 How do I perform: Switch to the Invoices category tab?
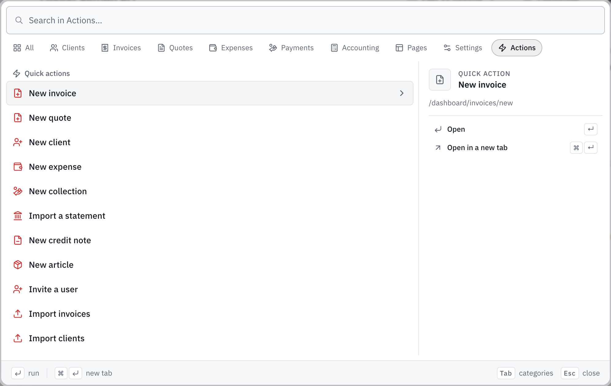coord(121,48)
